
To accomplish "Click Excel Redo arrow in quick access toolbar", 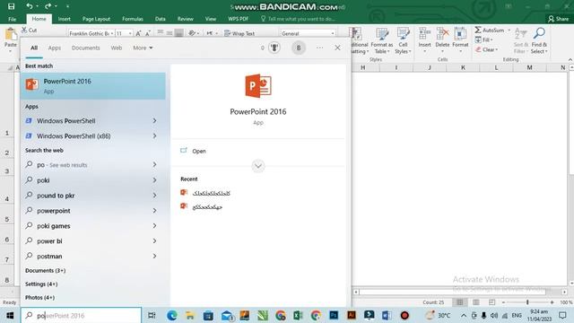I will 48,6.
